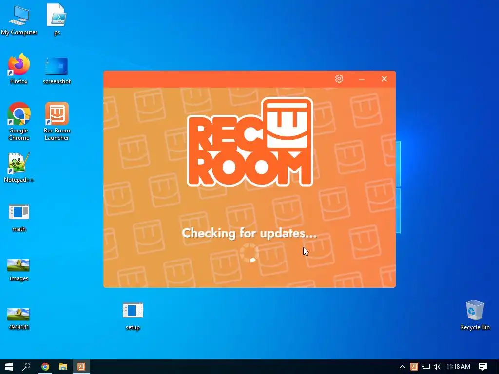Select the Google Chrome desktop shortcut
The height and width of the screenshot is (374, 499).
[x=19, y=121]
